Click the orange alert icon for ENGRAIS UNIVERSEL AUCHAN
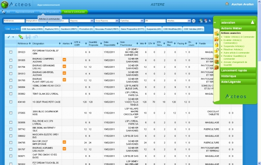Image resolution: width=261 pixels, height=165 pixels. (64, 73)
